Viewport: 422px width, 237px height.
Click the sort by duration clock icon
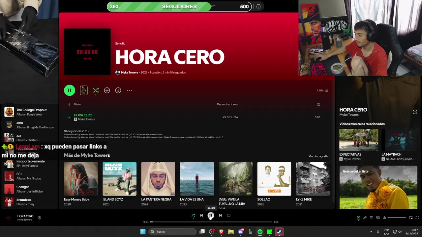click(x=318, y=104)
